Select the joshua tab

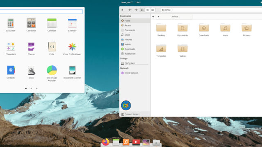(x=175, y=16)
